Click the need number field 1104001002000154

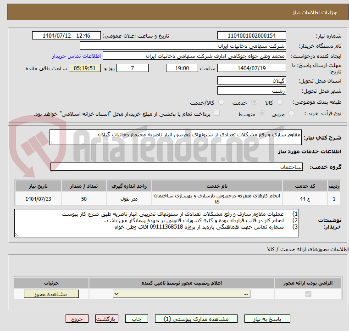(x=251, y=35)
